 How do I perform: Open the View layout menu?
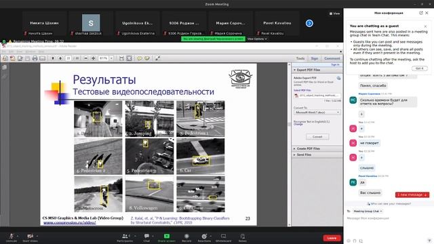[x=334, y=14]
